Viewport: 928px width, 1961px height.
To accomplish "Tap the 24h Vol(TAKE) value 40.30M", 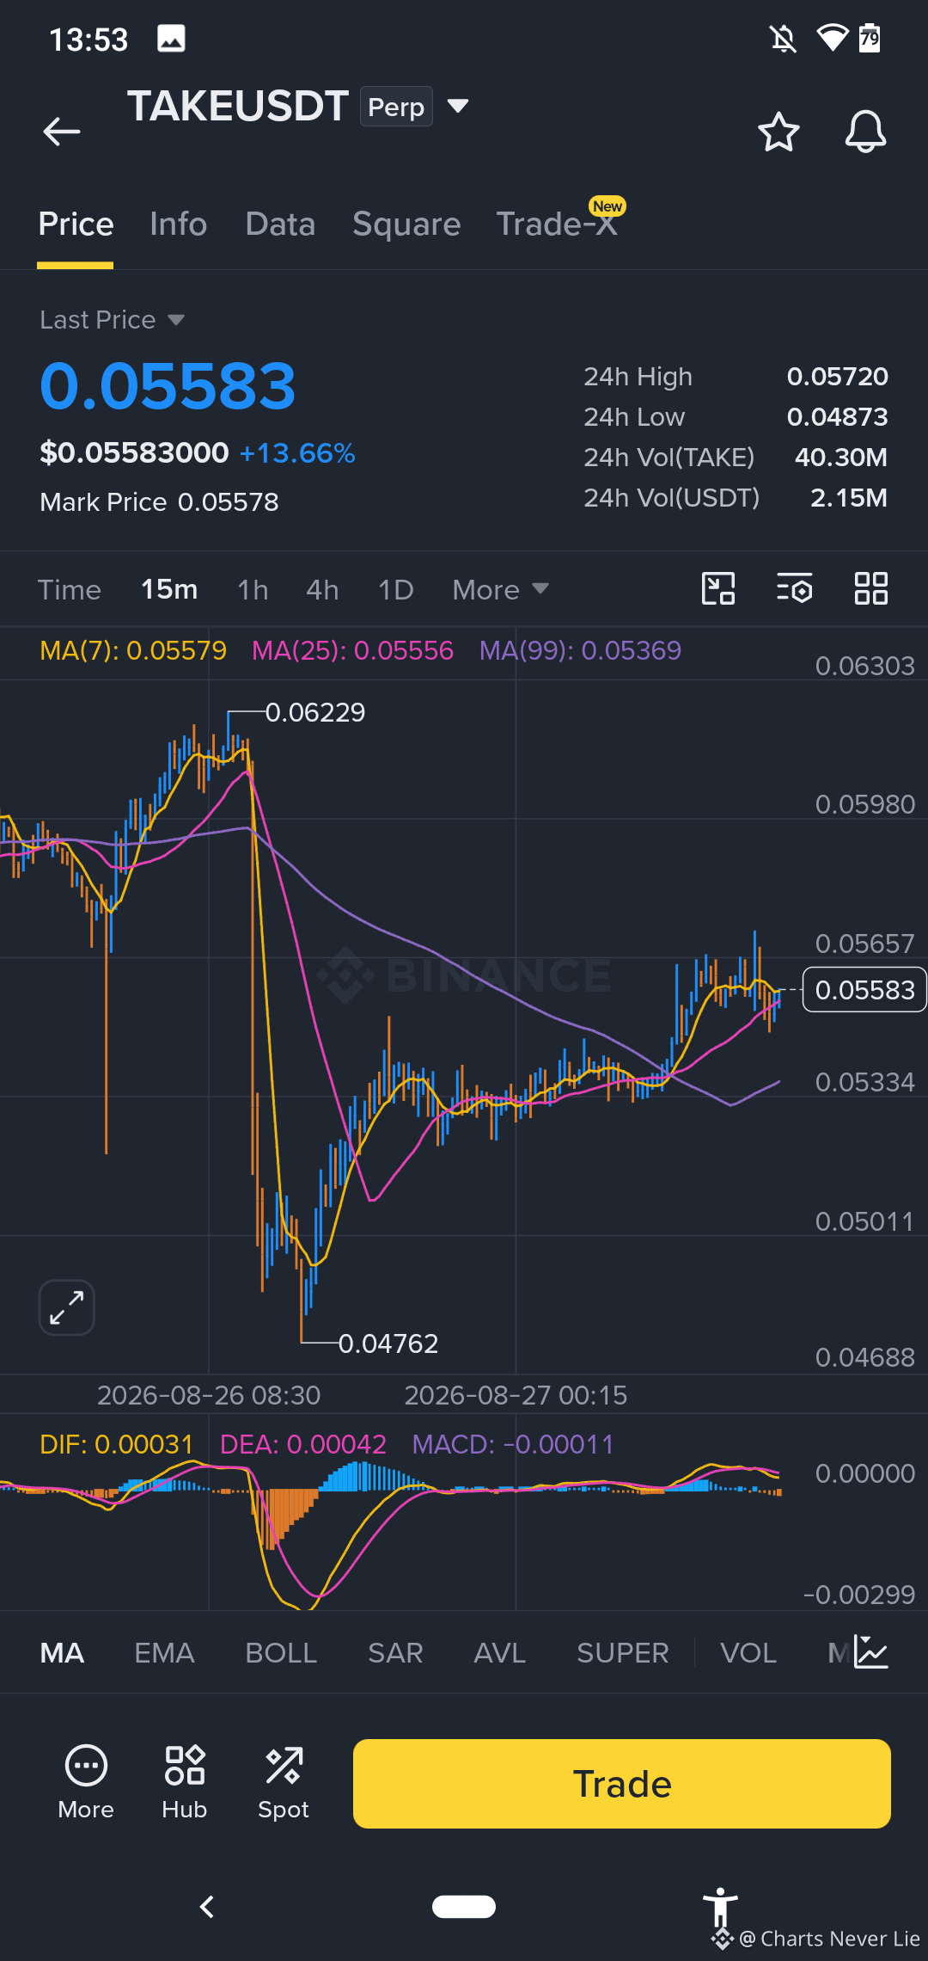I will (841, 458).
